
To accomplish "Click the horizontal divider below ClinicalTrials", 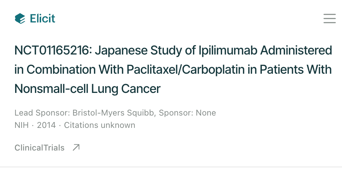I will pos(171,167).
